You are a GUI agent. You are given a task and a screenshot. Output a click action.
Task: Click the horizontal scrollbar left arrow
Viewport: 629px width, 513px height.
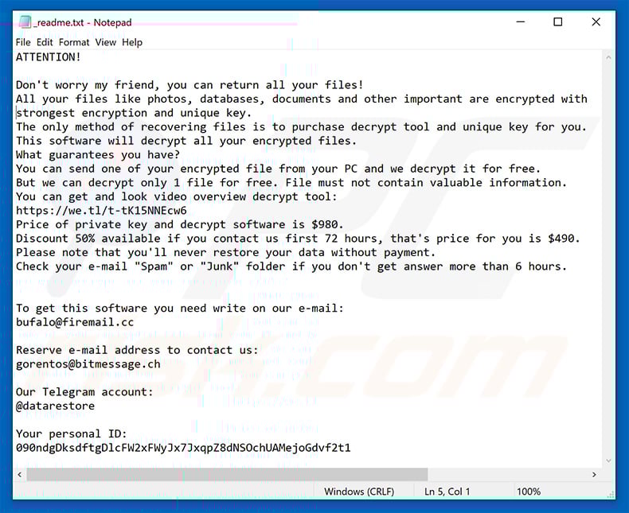[x=20, y=475]
